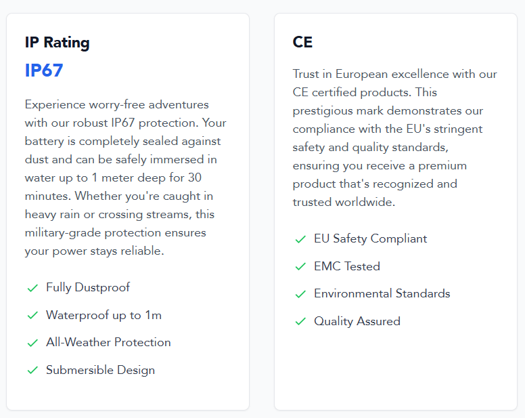Screen dimensions: 525x418
Task: Click the green check by Environmental Standards
Action: [300, 294]
